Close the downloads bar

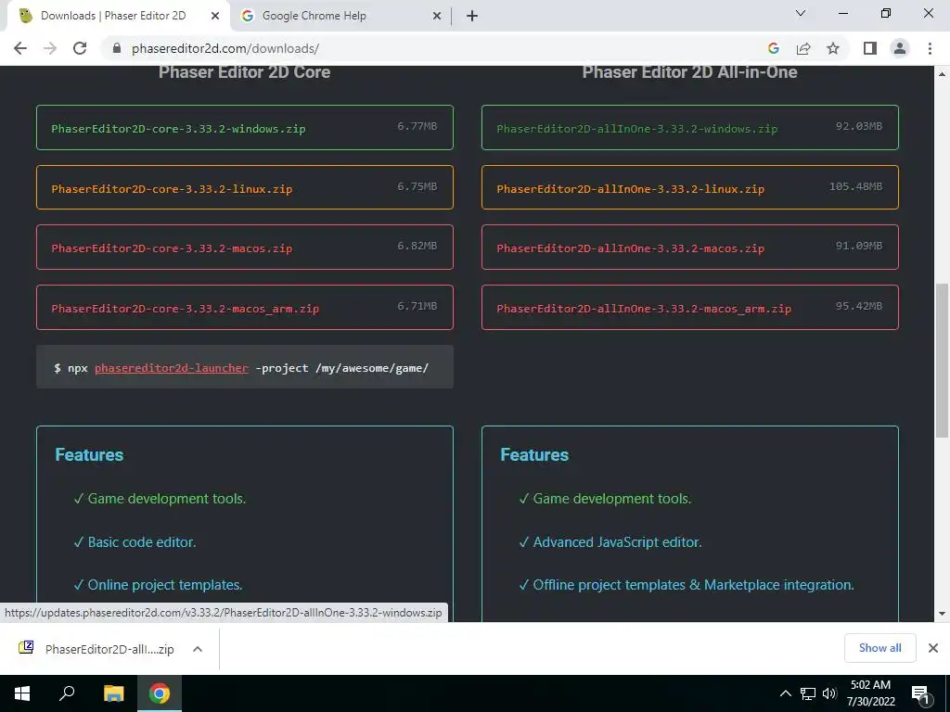click(x=933, y=648)
